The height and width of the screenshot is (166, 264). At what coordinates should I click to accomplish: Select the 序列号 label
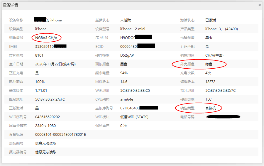(x=102, y=38)
